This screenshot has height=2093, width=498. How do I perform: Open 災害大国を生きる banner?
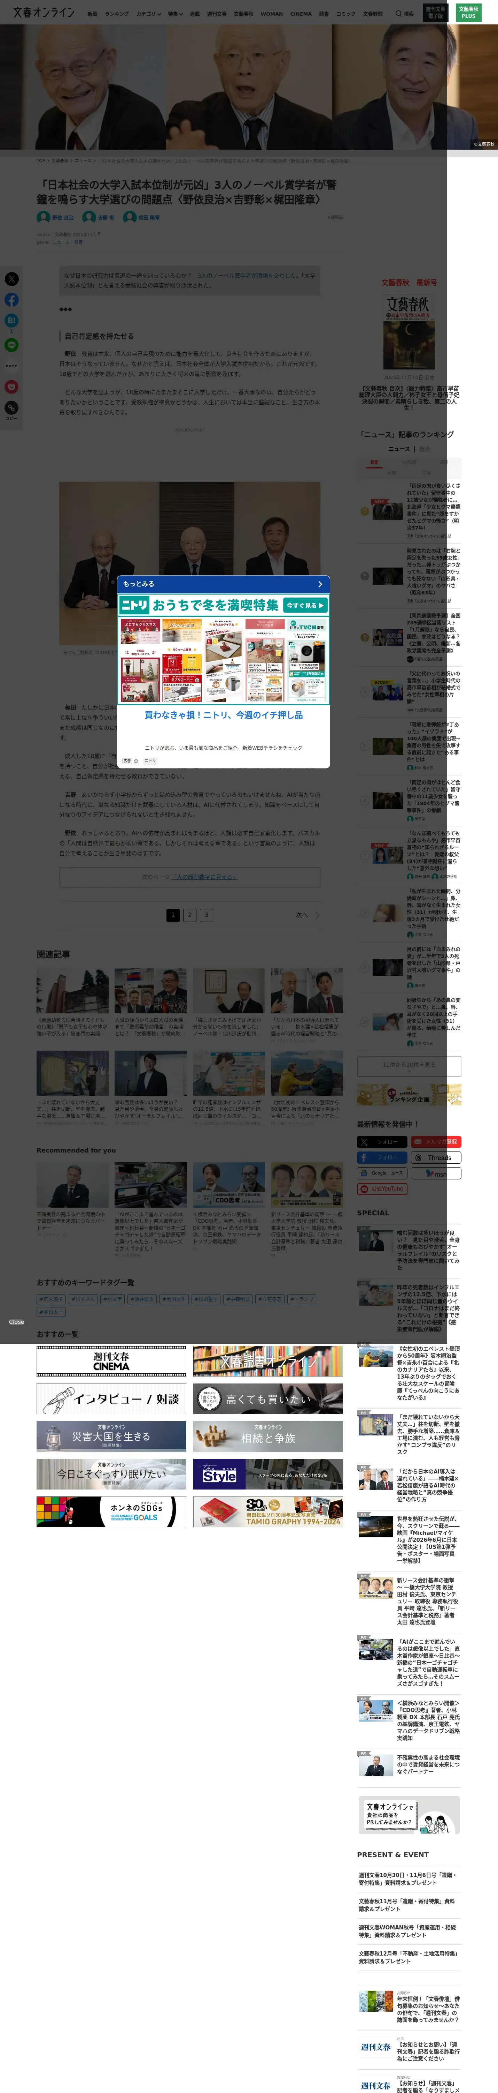tap(111, 1436)
